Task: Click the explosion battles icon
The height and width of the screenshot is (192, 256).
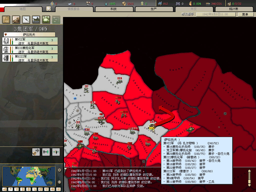Action: pos(46,19)
